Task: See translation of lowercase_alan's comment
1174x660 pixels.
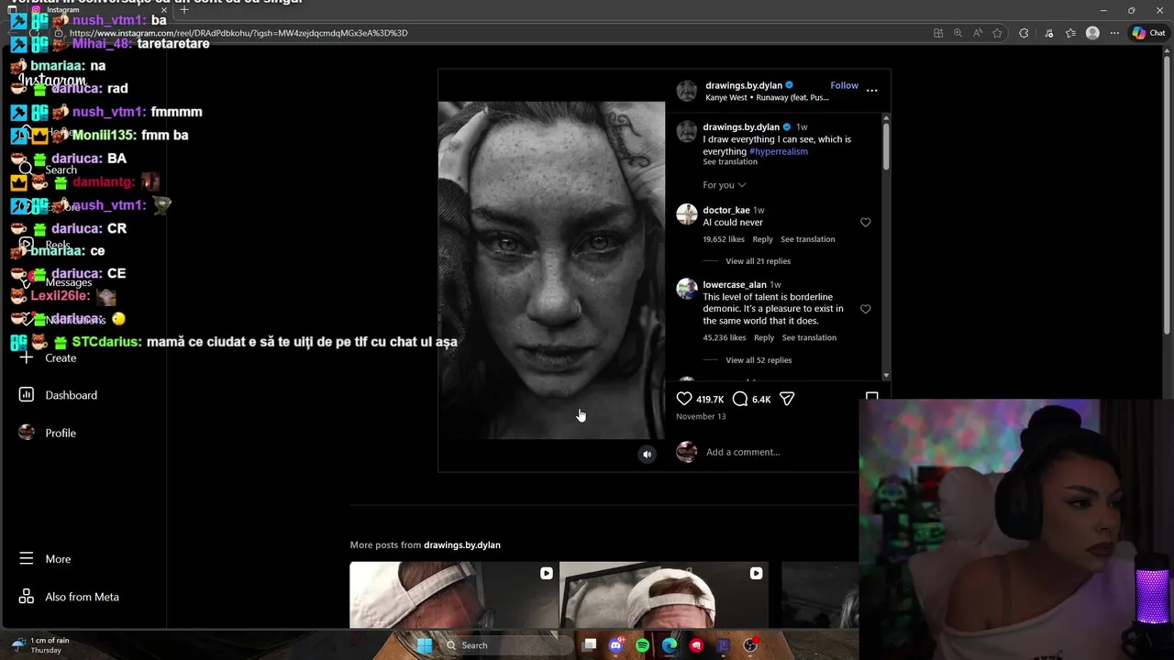Action: pyautogui.click(x=809, y=337)
